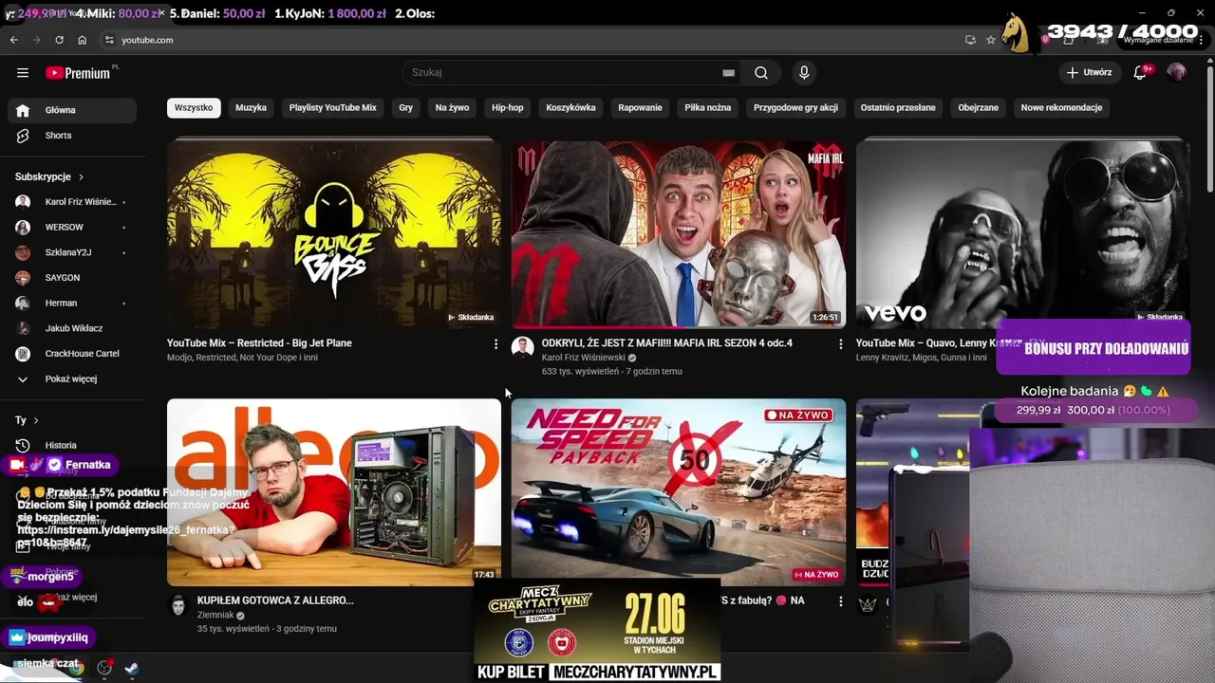Open options menu for Mafia IRL video
The height and width of the screenshot is (683, 1215).
coord(840,344)
